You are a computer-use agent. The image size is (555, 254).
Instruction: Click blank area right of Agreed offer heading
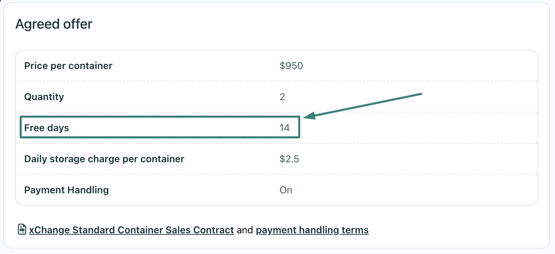click(310, 24)
